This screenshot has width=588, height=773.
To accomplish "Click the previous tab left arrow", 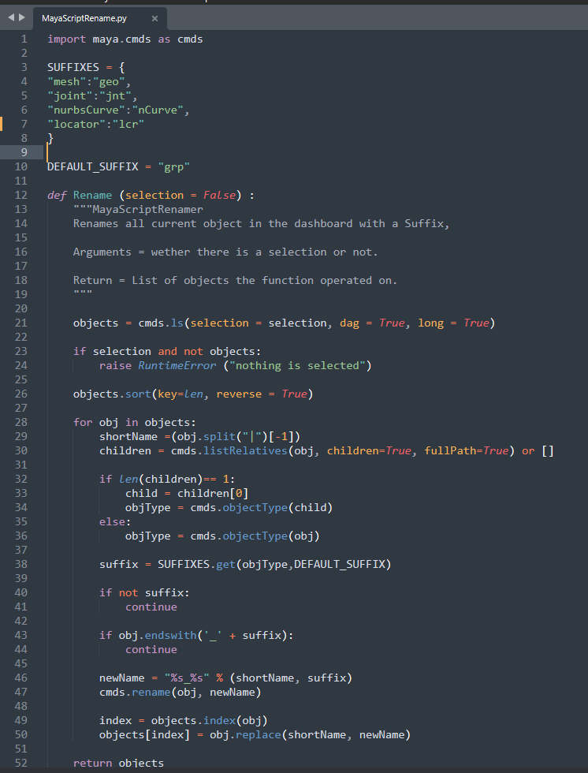I will (11, 17).
